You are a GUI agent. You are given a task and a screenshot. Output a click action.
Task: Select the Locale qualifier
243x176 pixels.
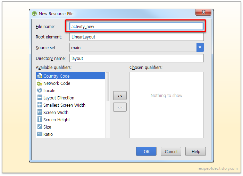point(71,90)
